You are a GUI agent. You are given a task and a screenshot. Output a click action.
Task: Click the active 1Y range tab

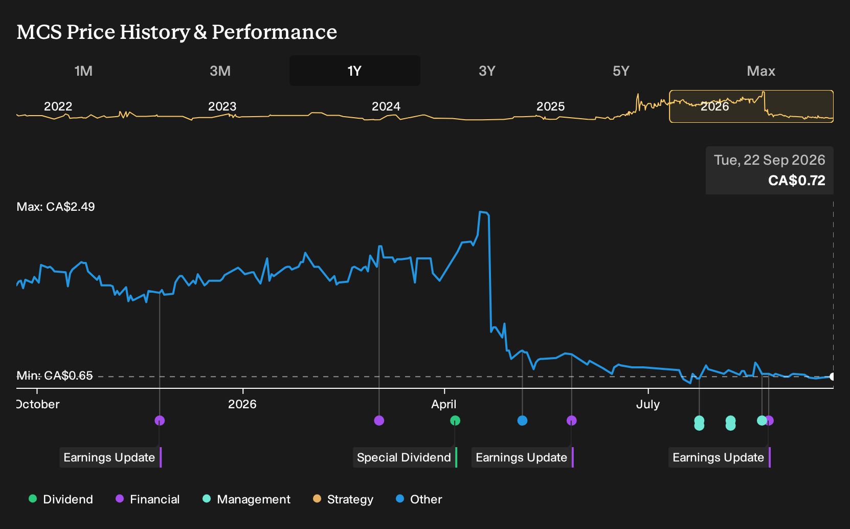(x=355, y=71)
